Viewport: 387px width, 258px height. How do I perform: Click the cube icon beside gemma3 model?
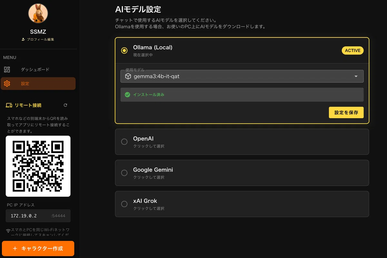(128, 77)
